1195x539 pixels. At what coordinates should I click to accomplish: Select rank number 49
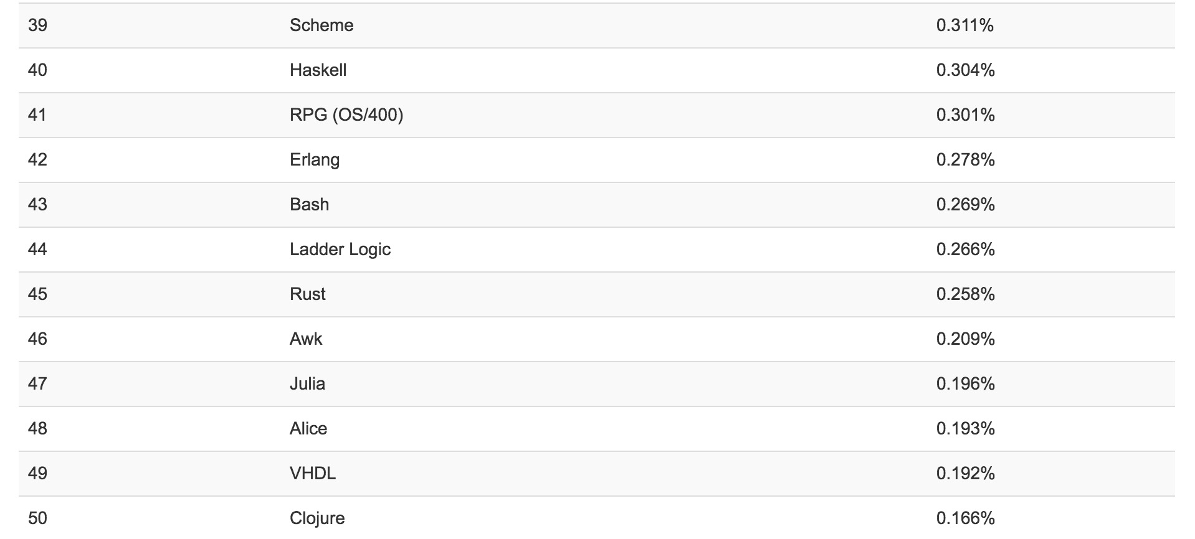pos(37,474)
